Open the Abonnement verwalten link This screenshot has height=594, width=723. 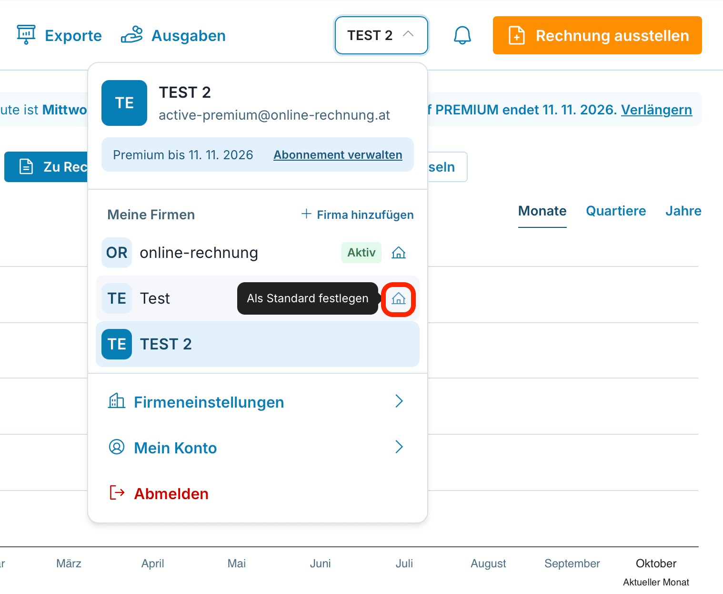(x=338, y=155)
